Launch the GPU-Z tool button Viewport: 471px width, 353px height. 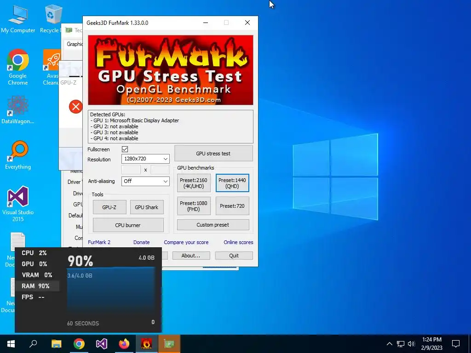[x=109, y=207]
